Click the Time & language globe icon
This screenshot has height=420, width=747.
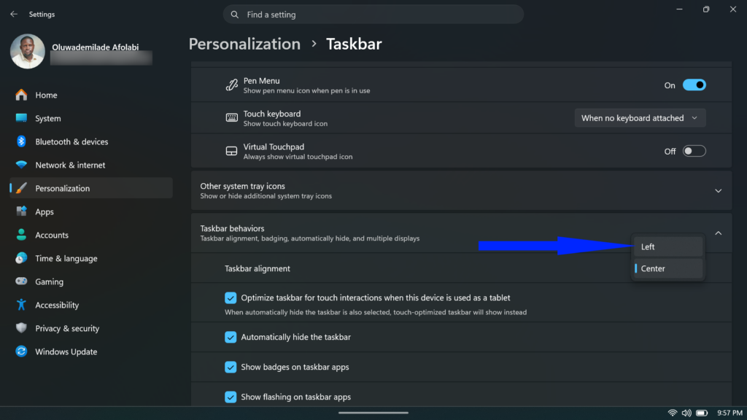(21, 258)
